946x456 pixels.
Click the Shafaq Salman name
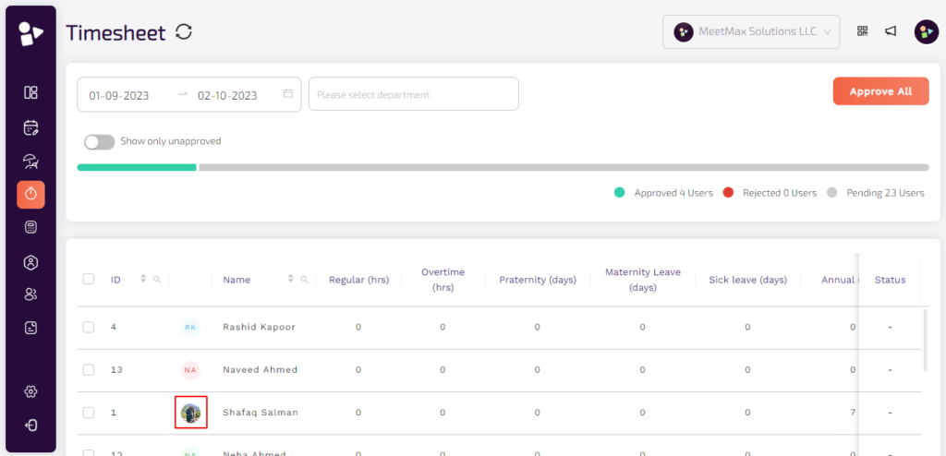(x=261, y=413)
